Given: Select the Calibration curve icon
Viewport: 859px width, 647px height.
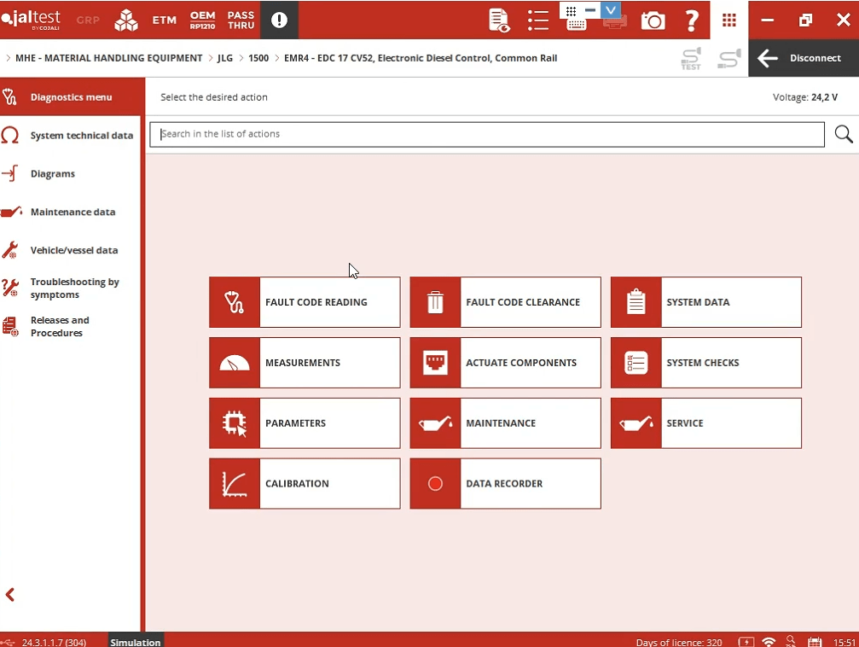Looking at the screenshot, I should pos(235,484).
